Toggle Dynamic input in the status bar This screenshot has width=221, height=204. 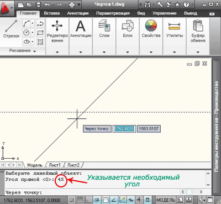131,200
